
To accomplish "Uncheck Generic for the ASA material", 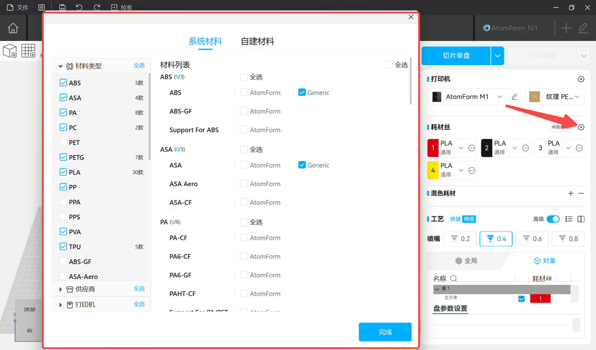I will (302, 165).
